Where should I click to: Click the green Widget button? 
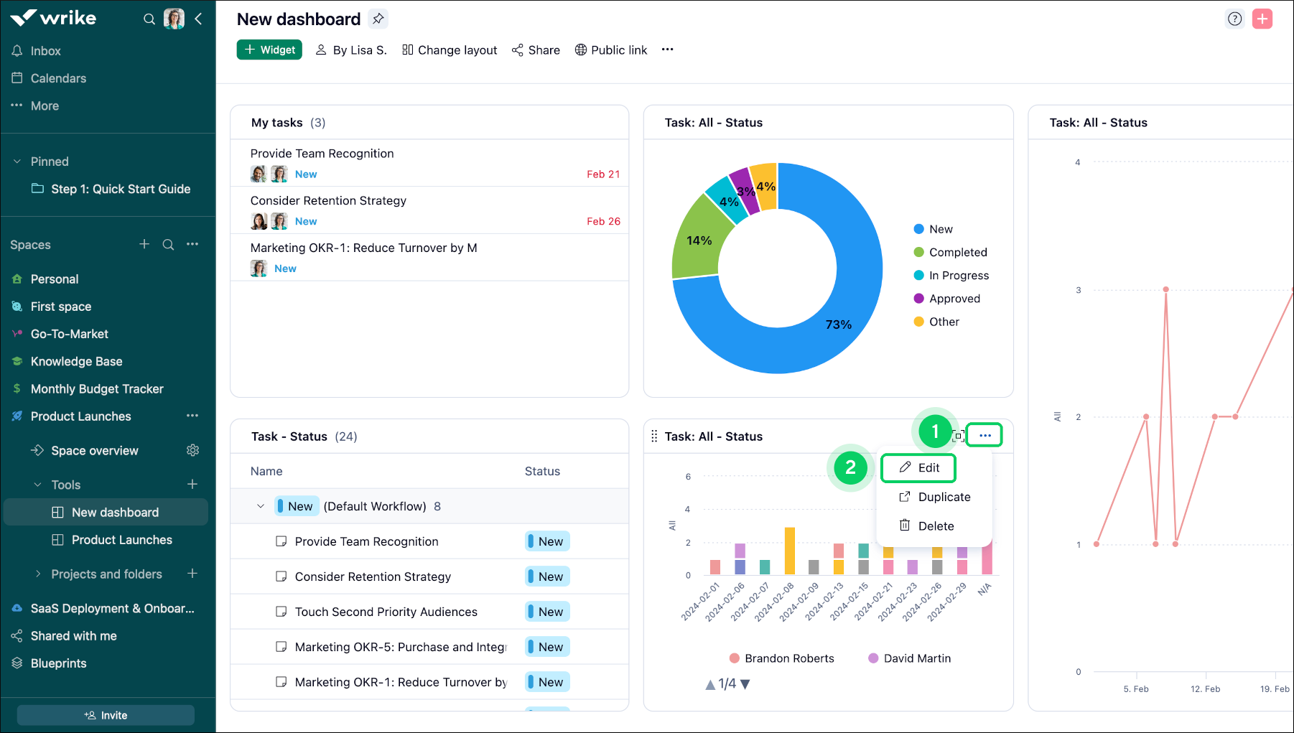(x=269, y=50)
